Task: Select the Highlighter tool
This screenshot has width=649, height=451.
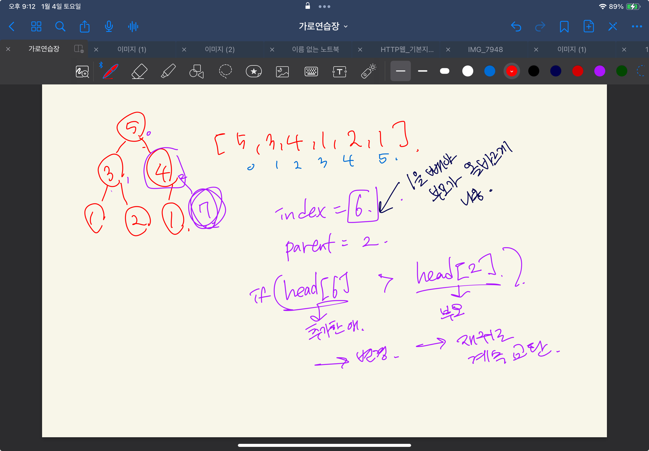Action: click(x=168, y=71)
